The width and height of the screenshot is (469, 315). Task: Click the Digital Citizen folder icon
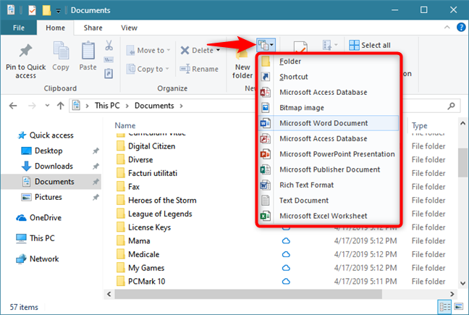pyautogui.click(x=121, y=146)
